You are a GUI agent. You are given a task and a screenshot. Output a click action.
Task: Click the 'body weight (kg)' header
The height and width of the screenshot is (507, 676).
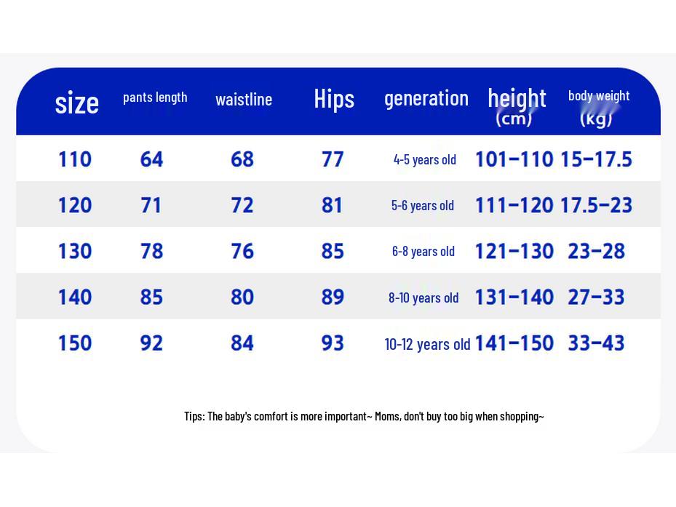pyautogui.click(x=599, y=108)
